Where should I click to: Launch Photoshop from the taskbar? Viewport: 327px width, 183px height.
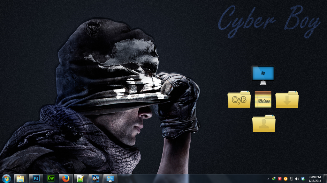(36, 179)
